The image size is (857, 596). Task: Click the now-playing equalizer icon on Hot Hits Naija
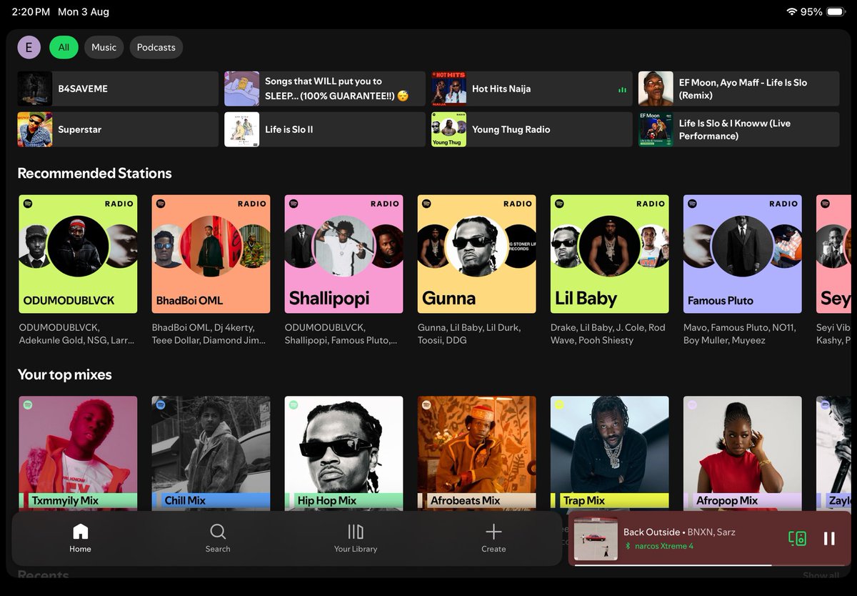pyautogui.click(x=622, y=90)
